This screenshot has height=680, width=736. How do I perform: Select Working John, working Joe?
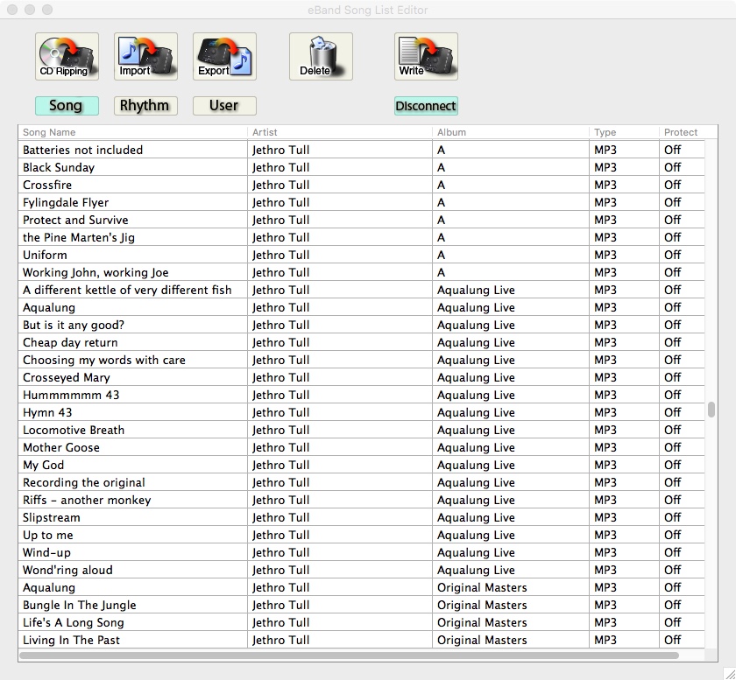coord(361,272)
